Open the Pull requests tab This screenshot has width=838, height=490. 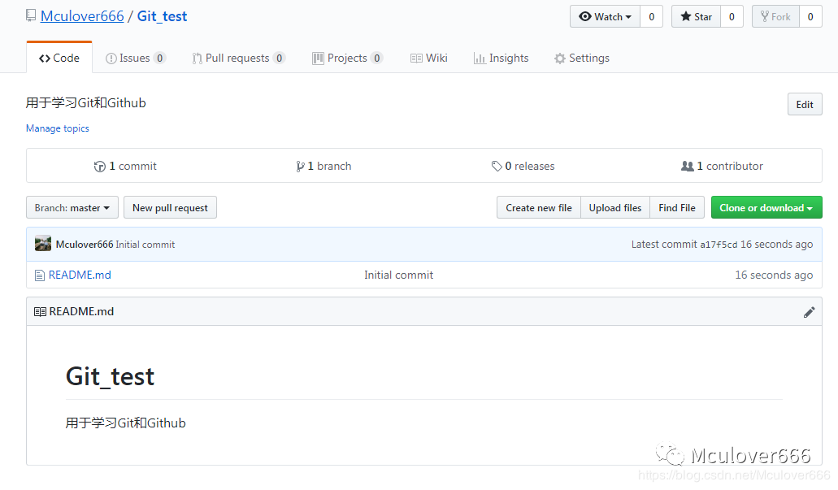(x=237, y=59)
